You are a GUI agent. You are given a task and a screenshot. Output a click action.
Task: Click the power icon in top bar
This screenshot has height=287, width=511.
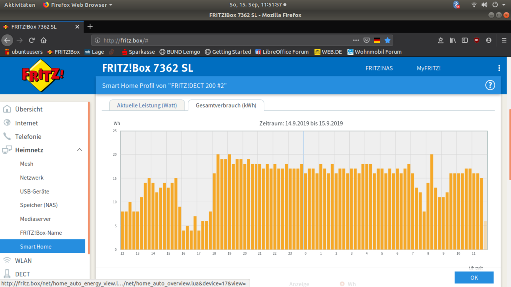[x=495, y=5]
